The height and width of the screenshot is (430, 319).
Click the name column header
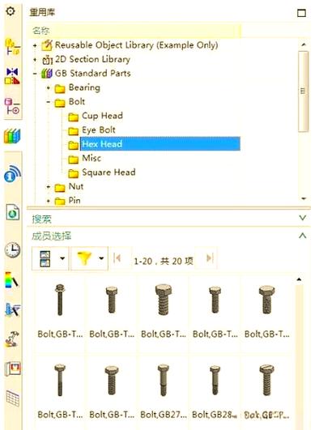click(x=134, y=31)
